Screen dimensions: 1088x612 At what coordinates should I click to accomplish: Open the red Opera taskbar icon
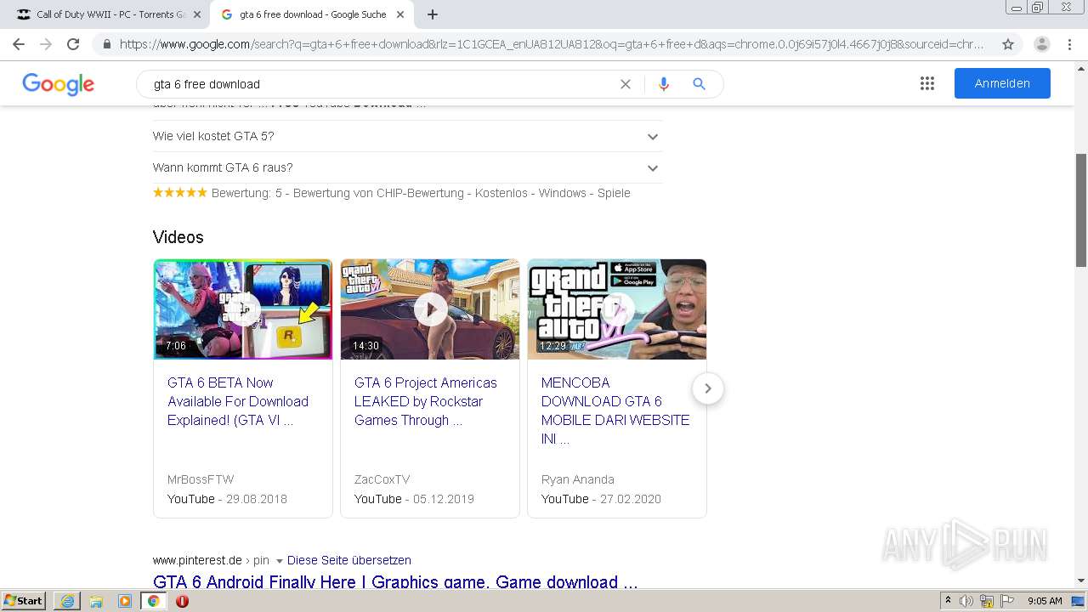182,601
